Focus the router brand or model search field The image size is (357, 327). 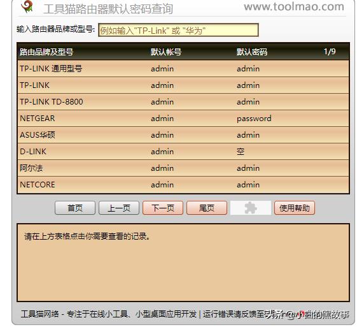tap(178, 30)
